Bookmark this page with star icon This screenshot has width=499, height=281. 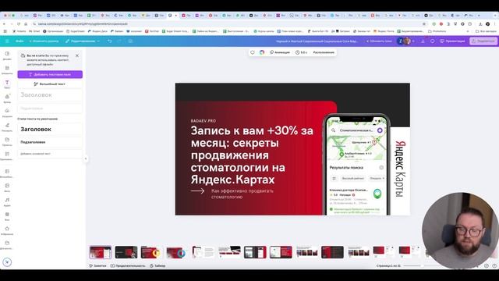click(424, 24)
